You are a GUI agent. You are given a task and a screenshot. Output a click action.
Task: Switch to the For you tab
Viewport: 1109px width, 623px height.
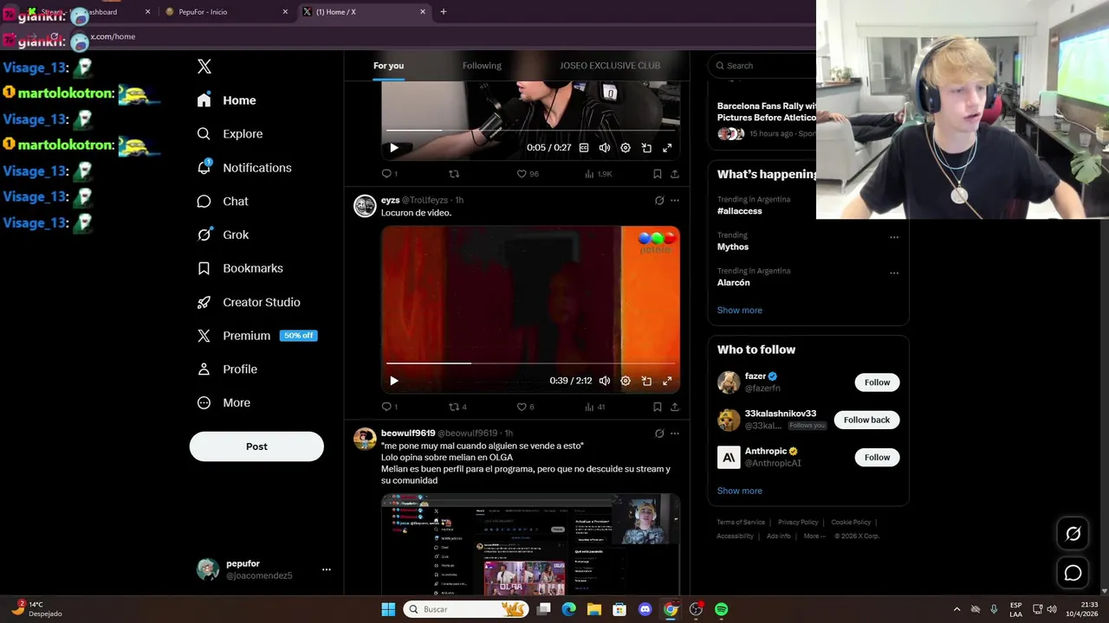[x=388, y=66]
